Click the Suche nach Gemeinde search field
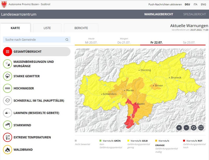209x160 pixels. click(x=34, y=40)
